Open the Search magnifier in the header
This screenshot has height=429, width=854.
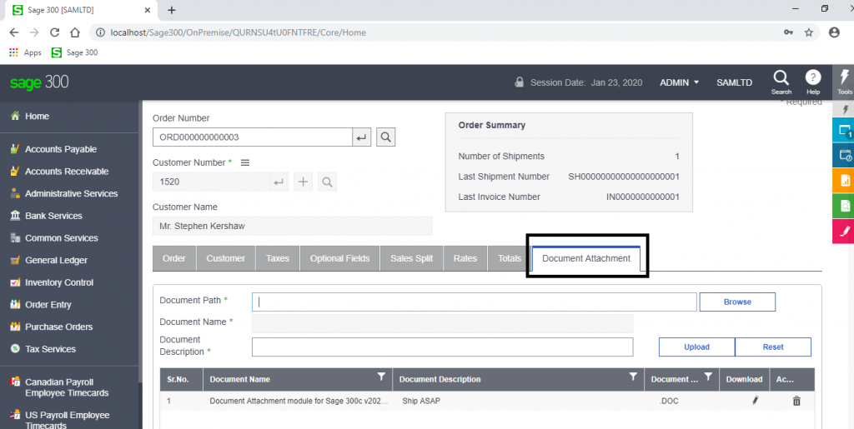pos(781,82)
